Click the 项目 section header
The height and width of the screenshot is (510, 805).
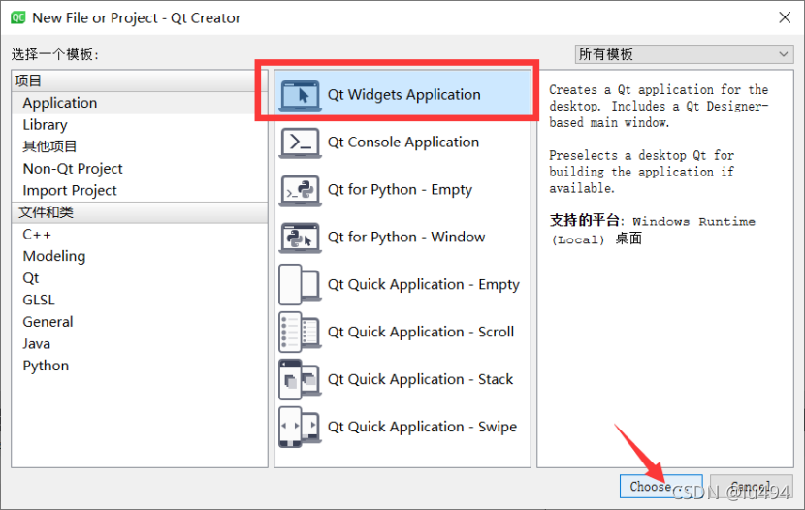tap(139, 81)
